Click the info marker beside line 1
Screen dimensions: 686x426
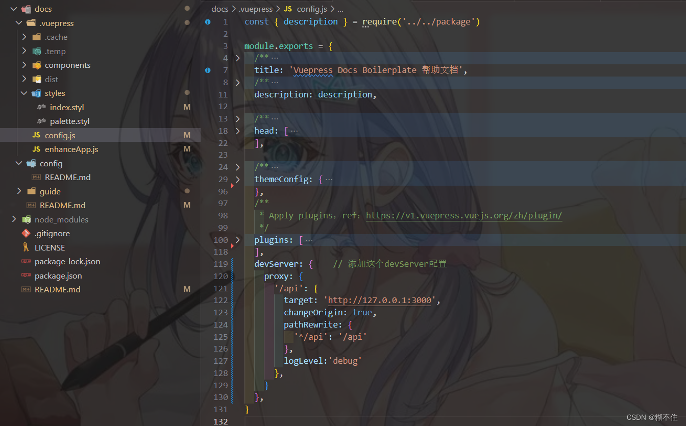(208, 22)
